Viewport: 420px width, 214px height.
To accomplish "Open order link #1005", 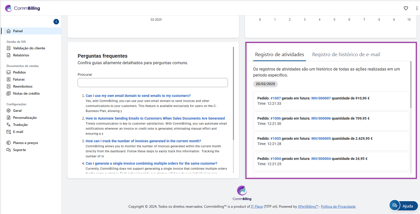I will click(x=276, y=139).
